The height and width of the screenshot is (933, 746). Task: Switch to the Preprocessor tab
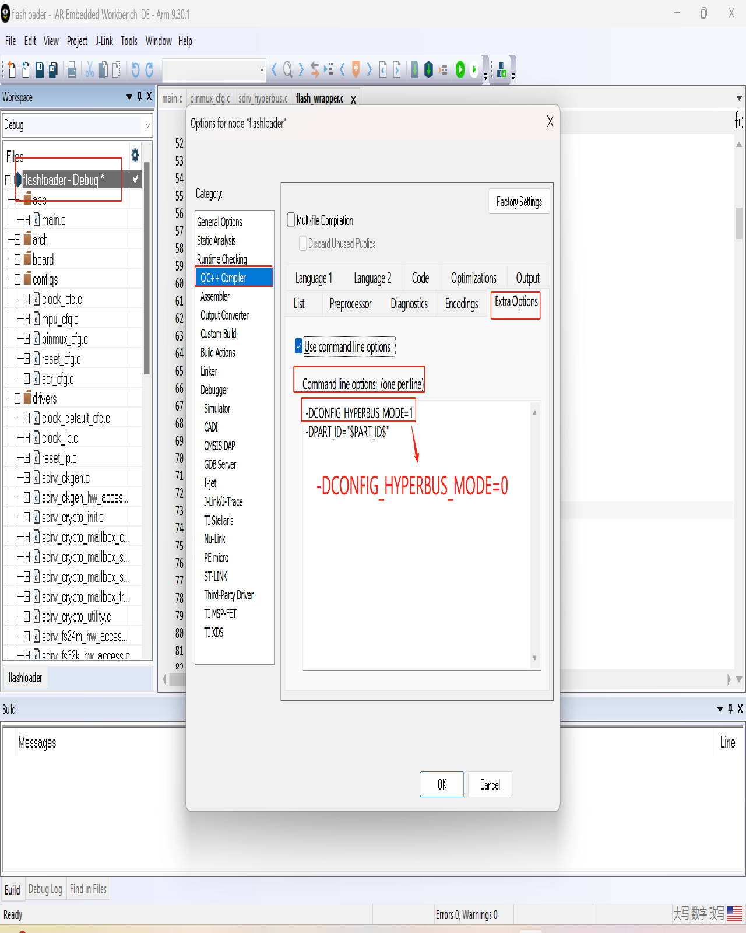(x=350, y=304)
